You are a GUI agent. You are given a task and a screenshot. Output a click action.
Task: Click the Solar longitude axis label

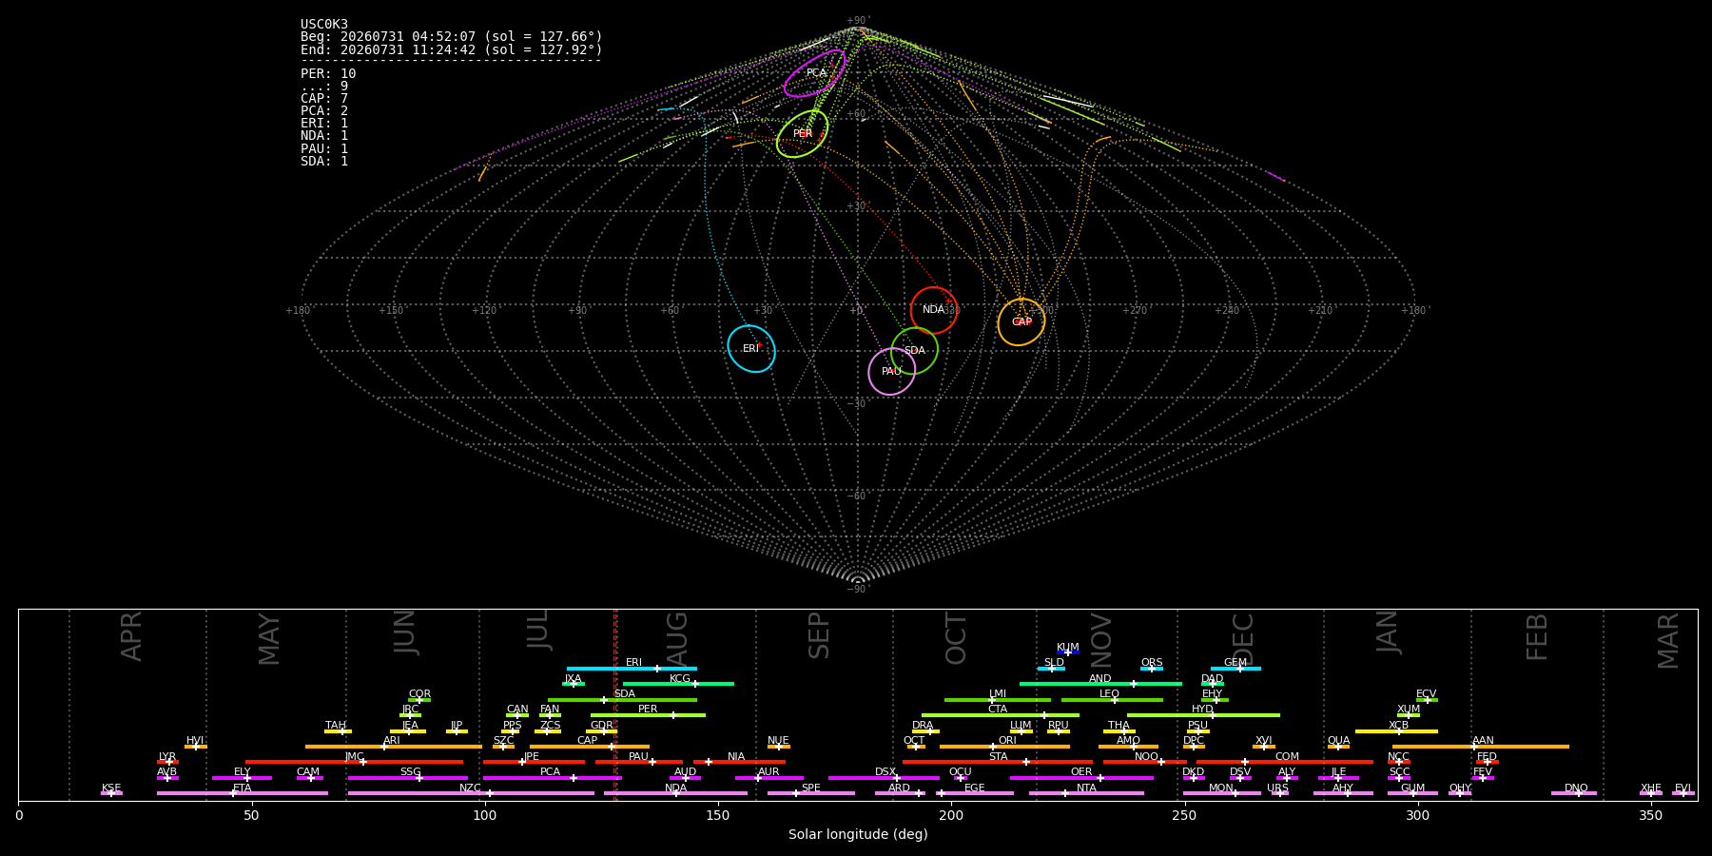(x=858, y=834)
